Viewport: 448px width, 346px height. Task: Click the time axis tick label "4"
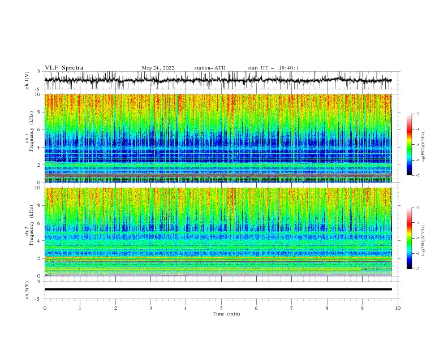186,308
